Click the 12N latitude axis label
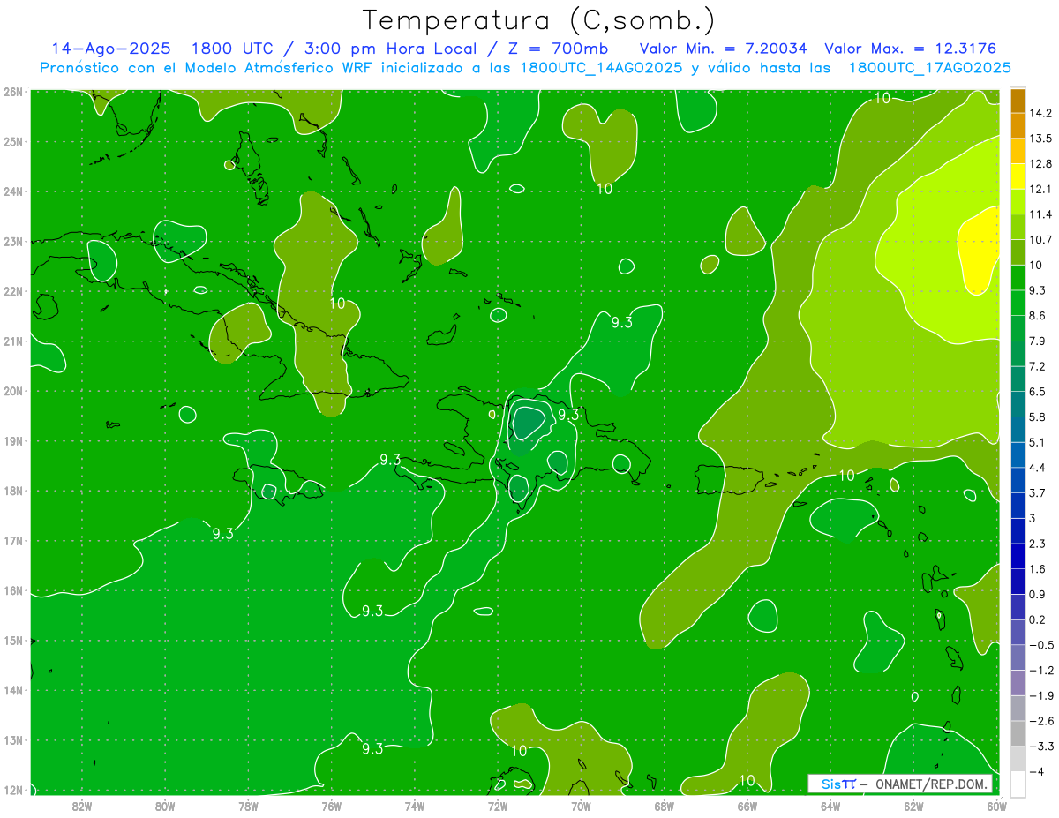This screenshot has height=818, width=1059. (13, 790)
